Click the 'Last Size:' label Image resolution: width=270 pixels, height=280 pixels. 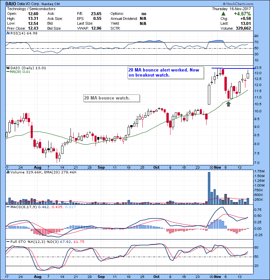point(85,23)
